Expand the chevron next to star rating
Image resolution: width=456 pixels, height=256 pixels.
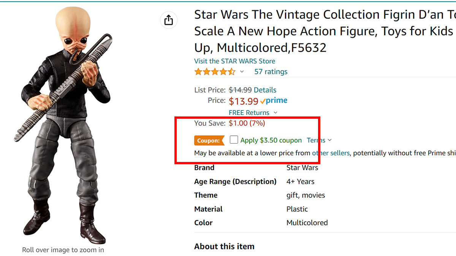pyautogui.click(x=242, y=72)
